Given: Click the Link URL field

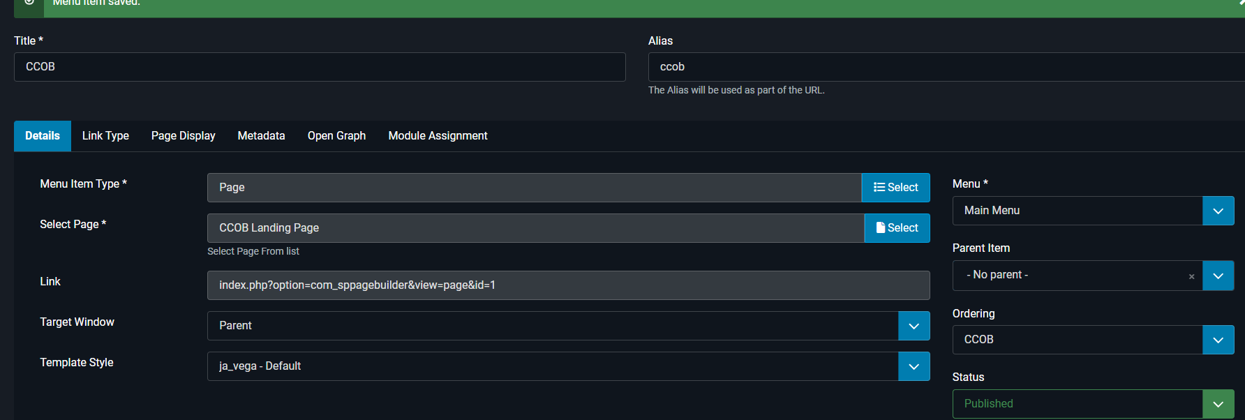Looking at the screenshot, I should [x=568, y=285].
